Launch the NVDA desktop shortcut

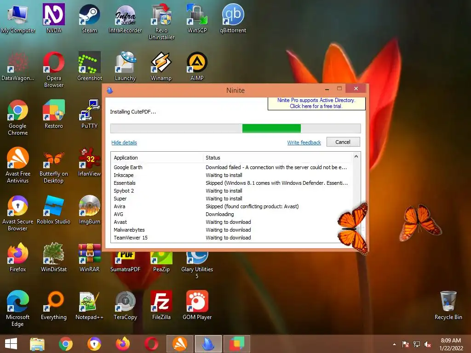tap(53, 18)
